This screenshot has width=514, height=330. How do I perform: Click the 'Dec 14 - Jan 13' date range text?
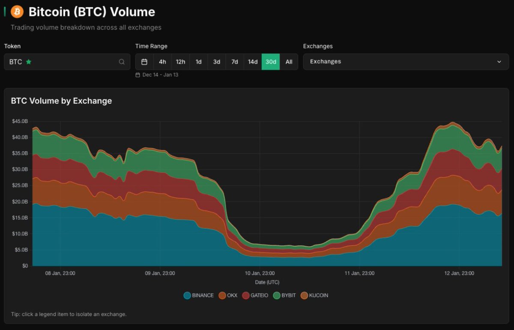pos(160,75)
